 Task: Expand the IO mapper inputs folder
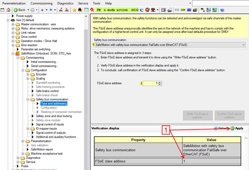[28, 129]
